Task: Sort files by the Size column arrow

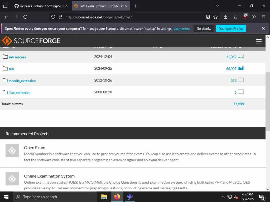Action: [x=161, y=48]
